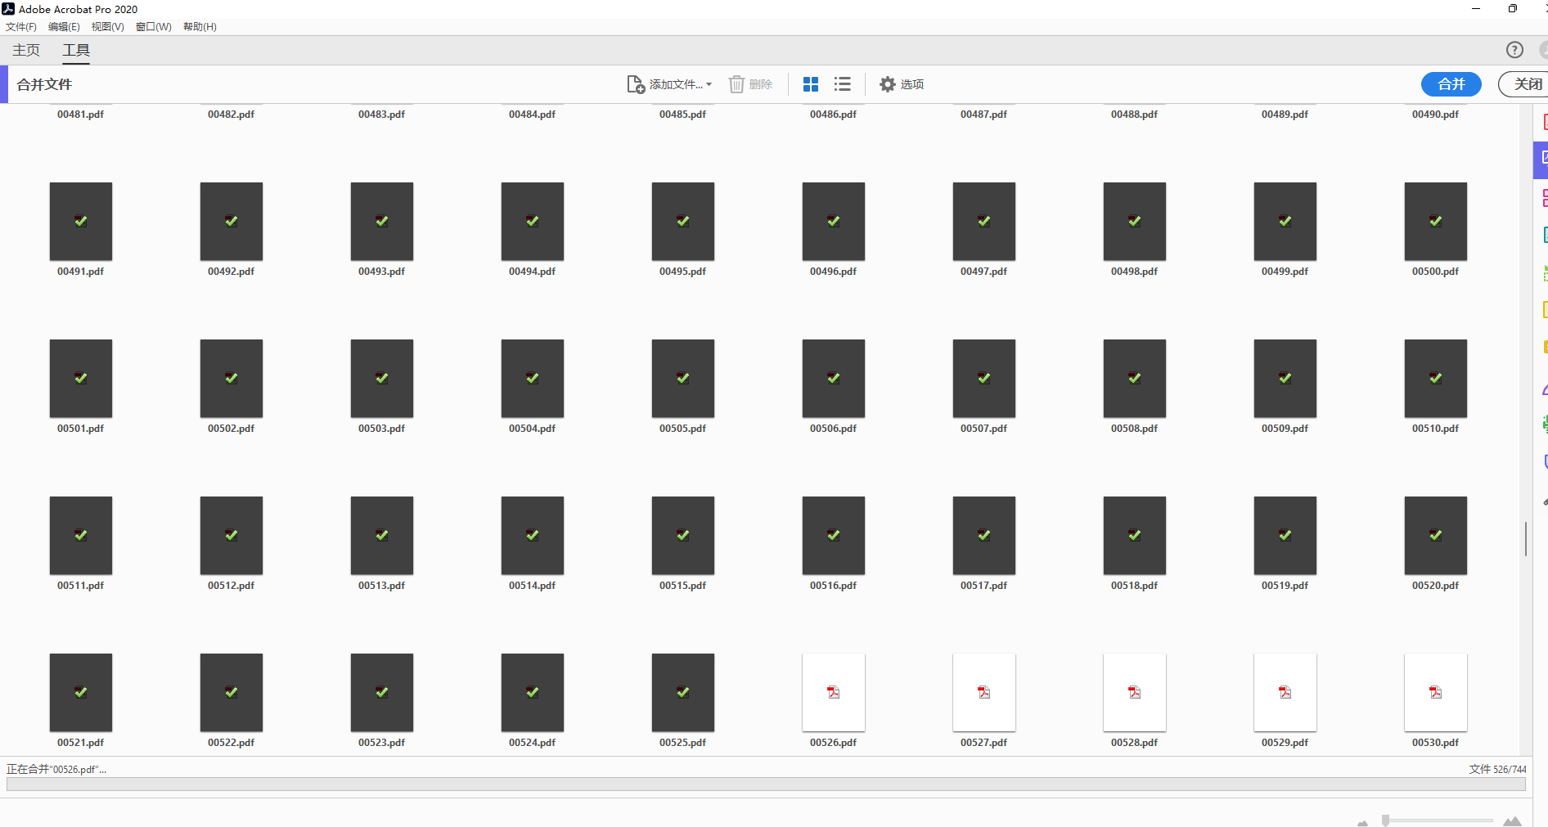The image size is (1548, 827).
Task: Switch to the 主页 home tab
Action: [x=26, y=50]
